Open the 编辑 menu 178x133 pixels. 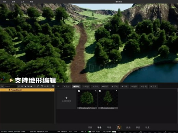pos(13,2)
